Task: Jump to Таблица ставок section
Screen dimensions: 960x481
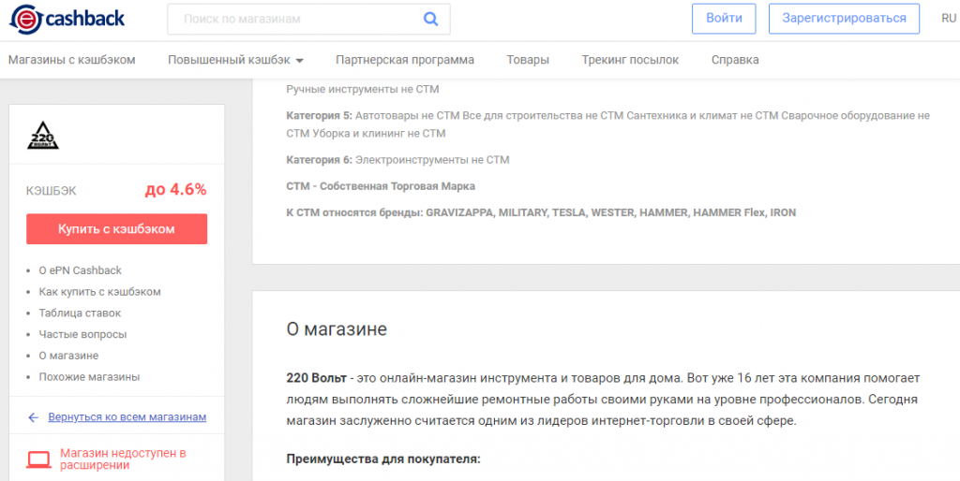Action: point(80,313)
